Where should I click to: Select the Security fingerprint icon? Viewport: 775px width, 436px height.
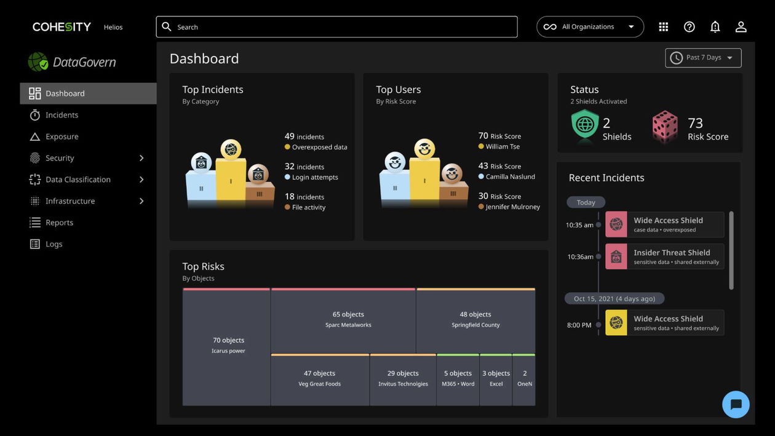click(x=34, y=157)
